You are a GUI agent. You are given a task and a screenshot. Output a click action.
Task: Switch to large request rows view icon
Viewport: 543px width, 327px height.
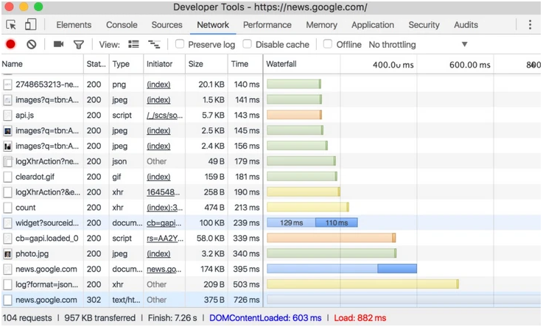point(133,44)
